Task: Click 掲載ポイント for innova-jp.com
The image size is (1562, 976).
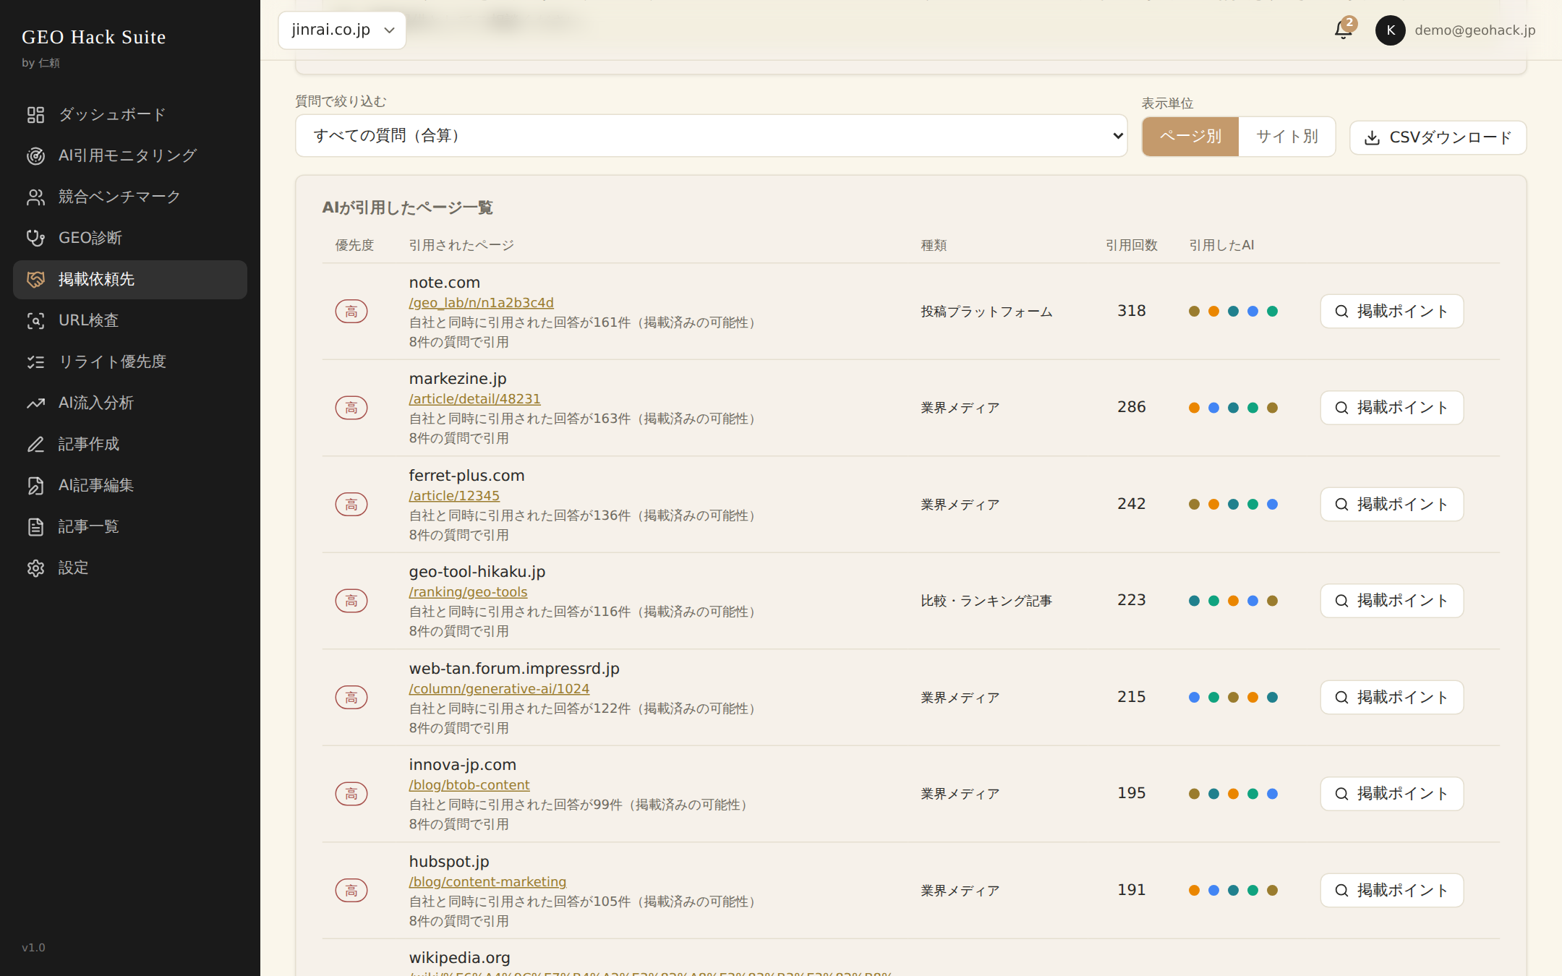Action: [1392, 794]
